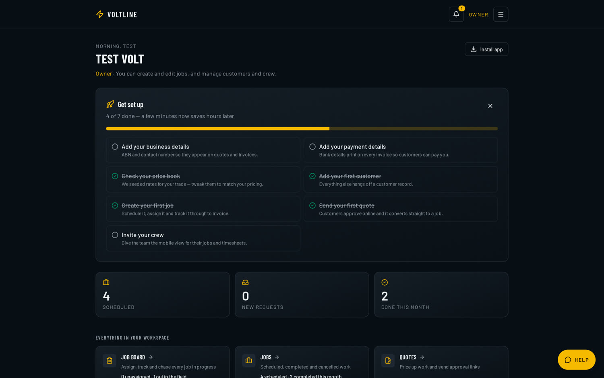
Task: Click the inbox icon on New Requests card
Action: coord(245,282)
